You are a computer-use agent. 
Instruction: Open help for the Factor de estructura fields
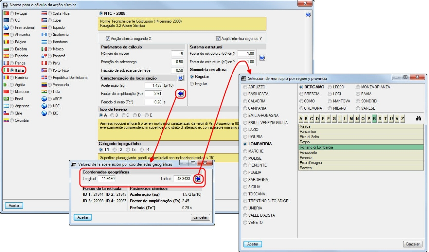point(262,58)
